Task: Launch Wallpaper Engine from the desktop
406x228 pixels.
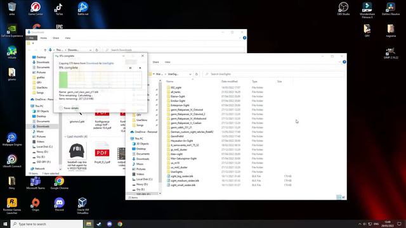Action: click(12, 139)
